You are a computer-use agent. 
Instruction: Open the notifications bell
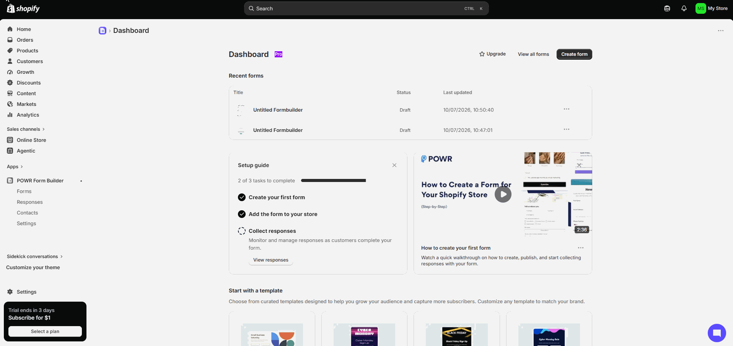point(684,8)
